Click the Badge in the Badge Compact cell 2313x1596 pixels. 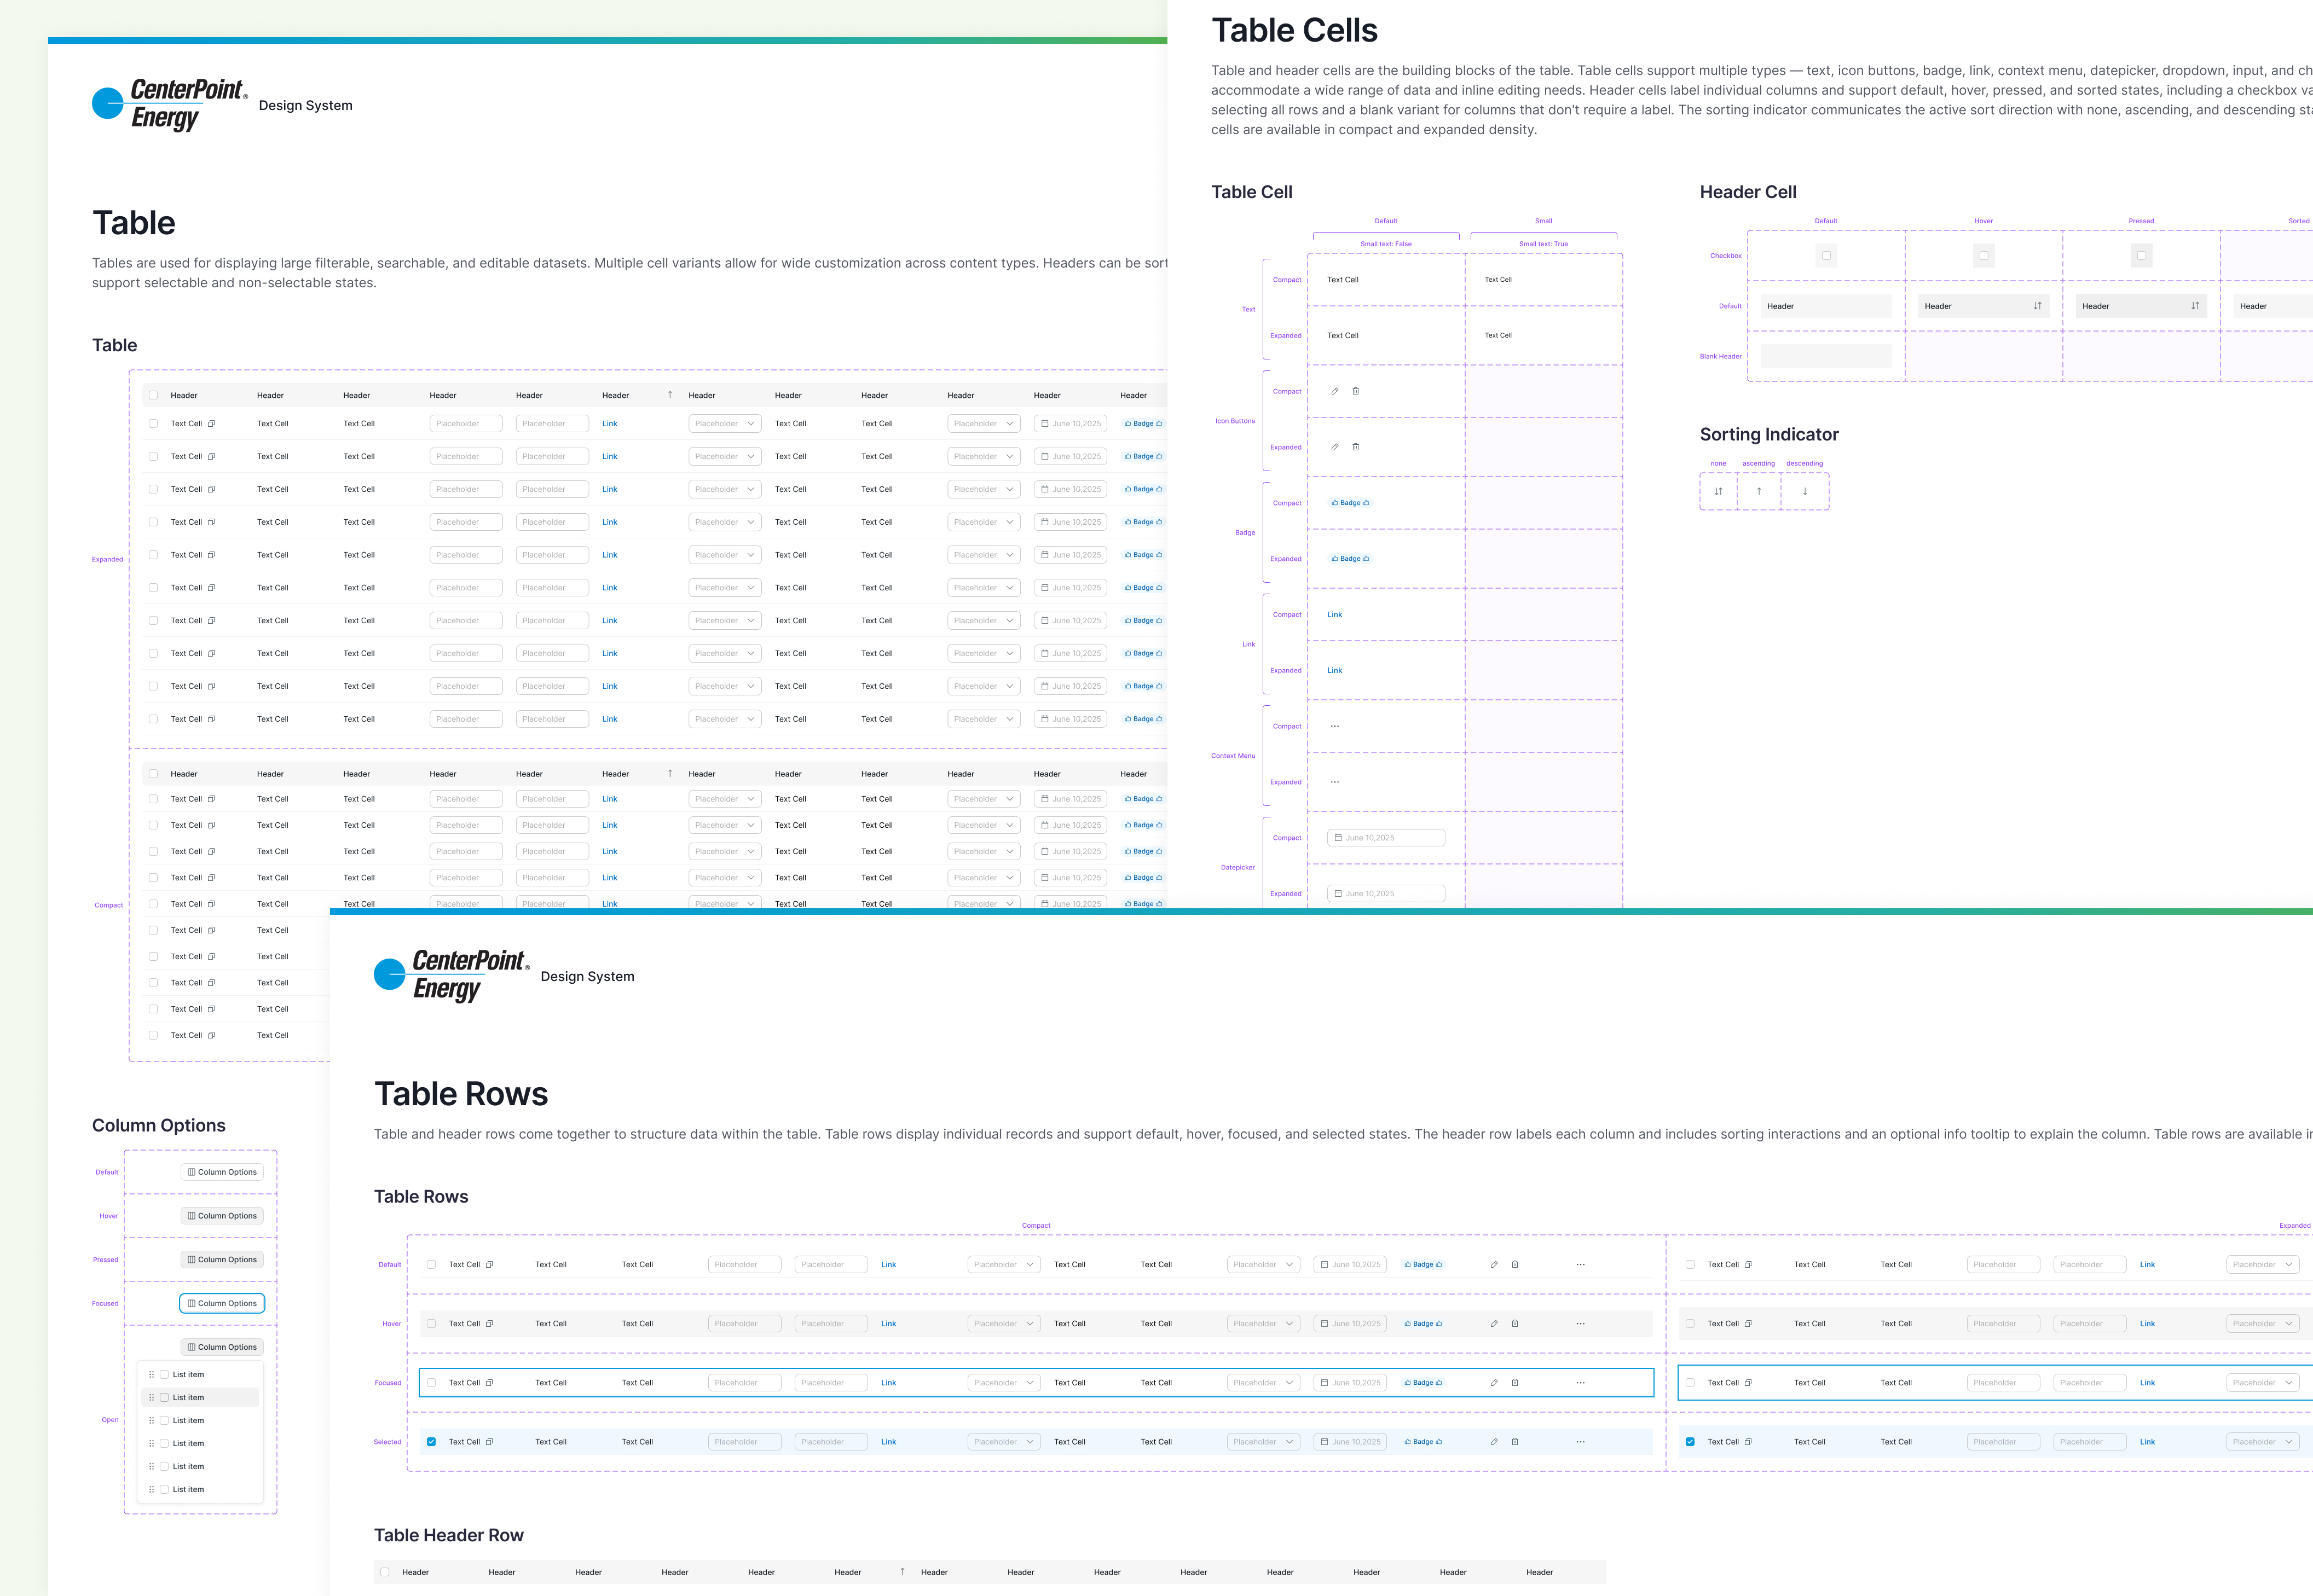coord(1351,503)
